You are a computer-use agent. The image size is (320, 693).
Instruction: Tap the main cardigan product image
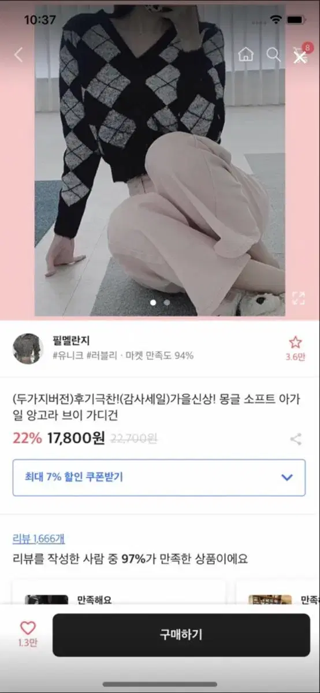160,159
